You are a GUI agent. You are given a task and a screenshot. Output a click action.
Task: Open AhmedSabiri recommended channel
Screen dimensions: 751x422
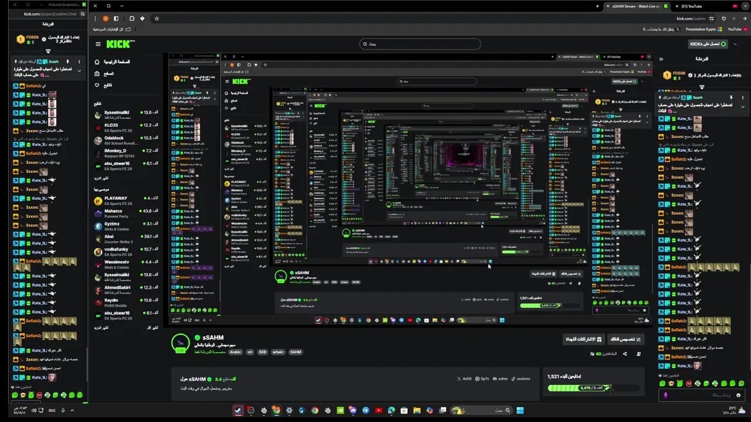[x=126, y=290]
